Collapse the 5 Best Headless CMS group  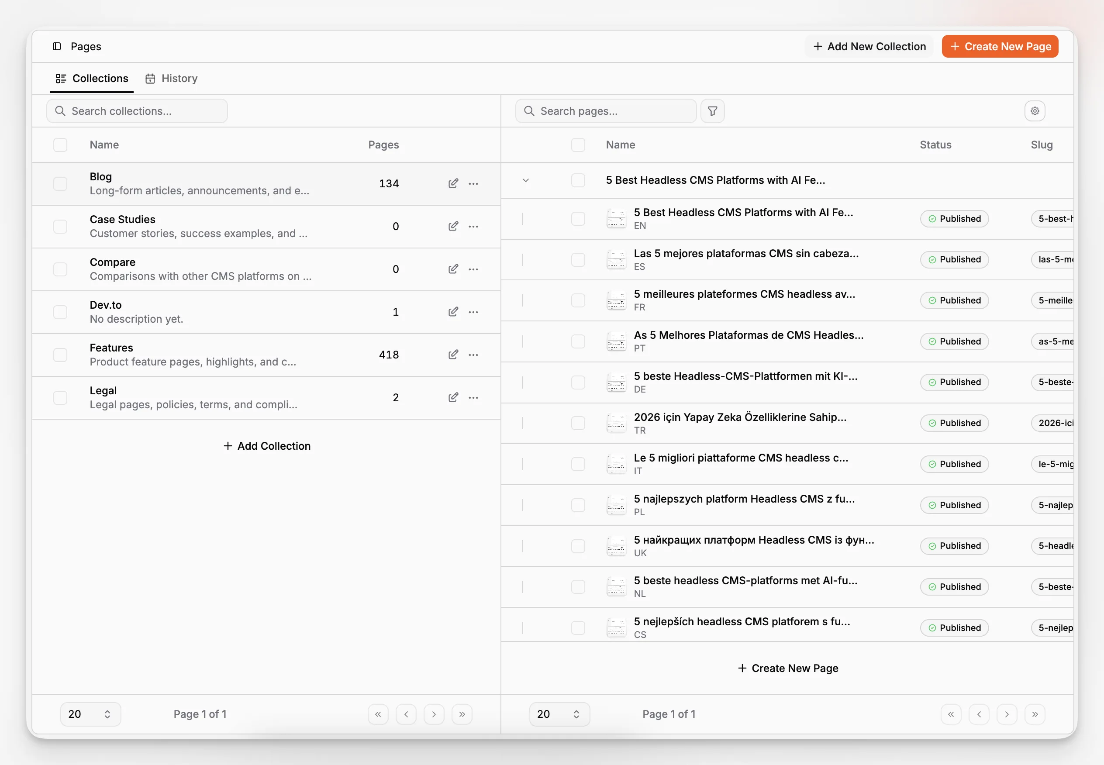click(x=526, y=180)
